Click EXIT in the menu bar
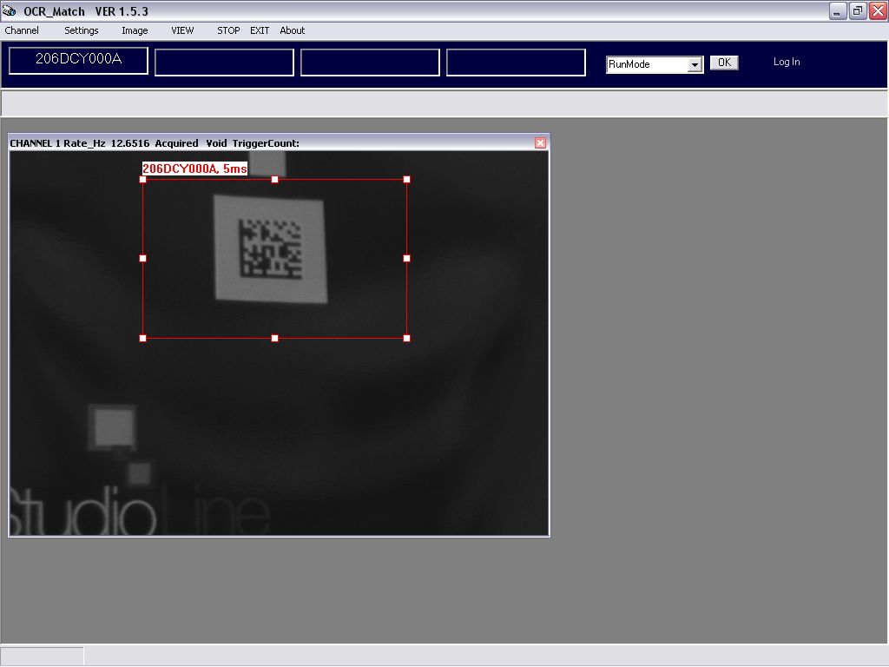889x667 pixels. 260,30
